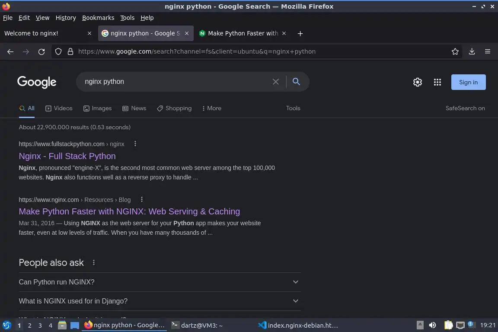Click the Google search magnifier button
The image size is (498, 332).
coord(296,82)
